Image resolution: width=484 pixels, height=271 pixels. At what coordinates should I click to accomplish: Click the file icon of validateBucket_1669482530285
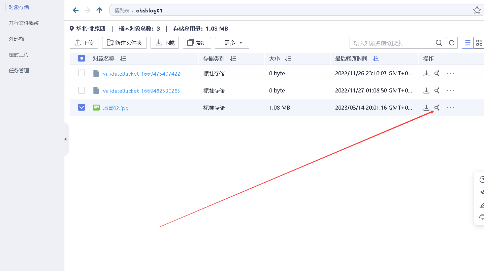pos(96,90)
